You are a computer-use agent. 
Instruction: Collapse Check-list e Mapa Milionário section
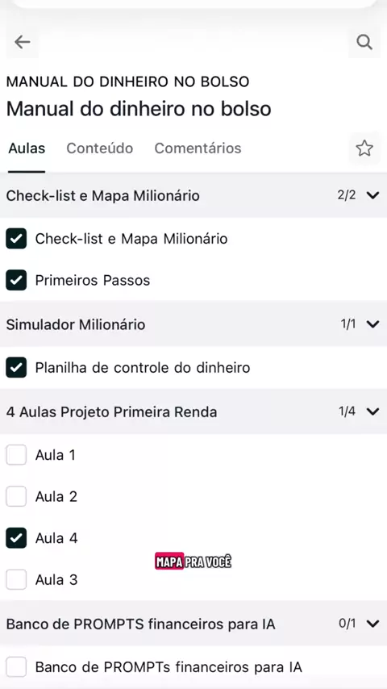(372, 195)
